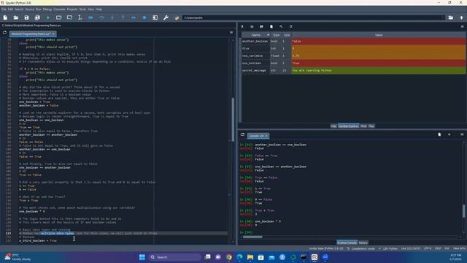Close the Module Programming Basics.py tab
The image size is (467, 263).
53,34
